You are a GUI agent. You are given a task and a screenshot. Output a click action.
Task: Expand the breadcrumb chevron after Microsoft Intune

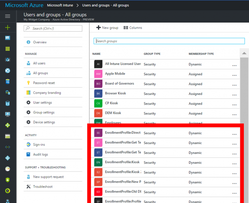point(78,5)
